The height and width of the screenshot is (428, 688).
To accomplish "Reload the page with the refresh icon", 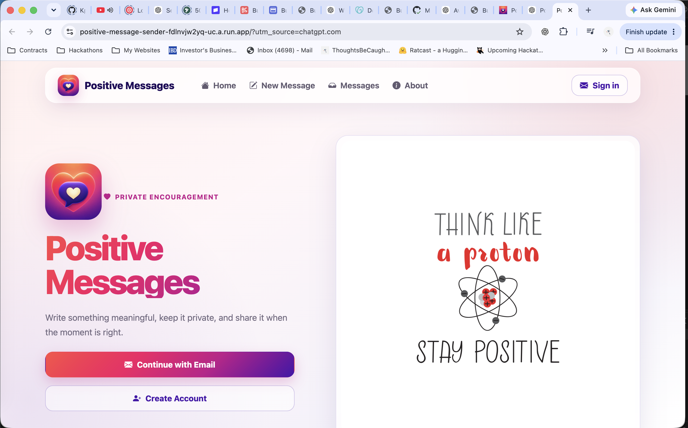I will 48,32.
